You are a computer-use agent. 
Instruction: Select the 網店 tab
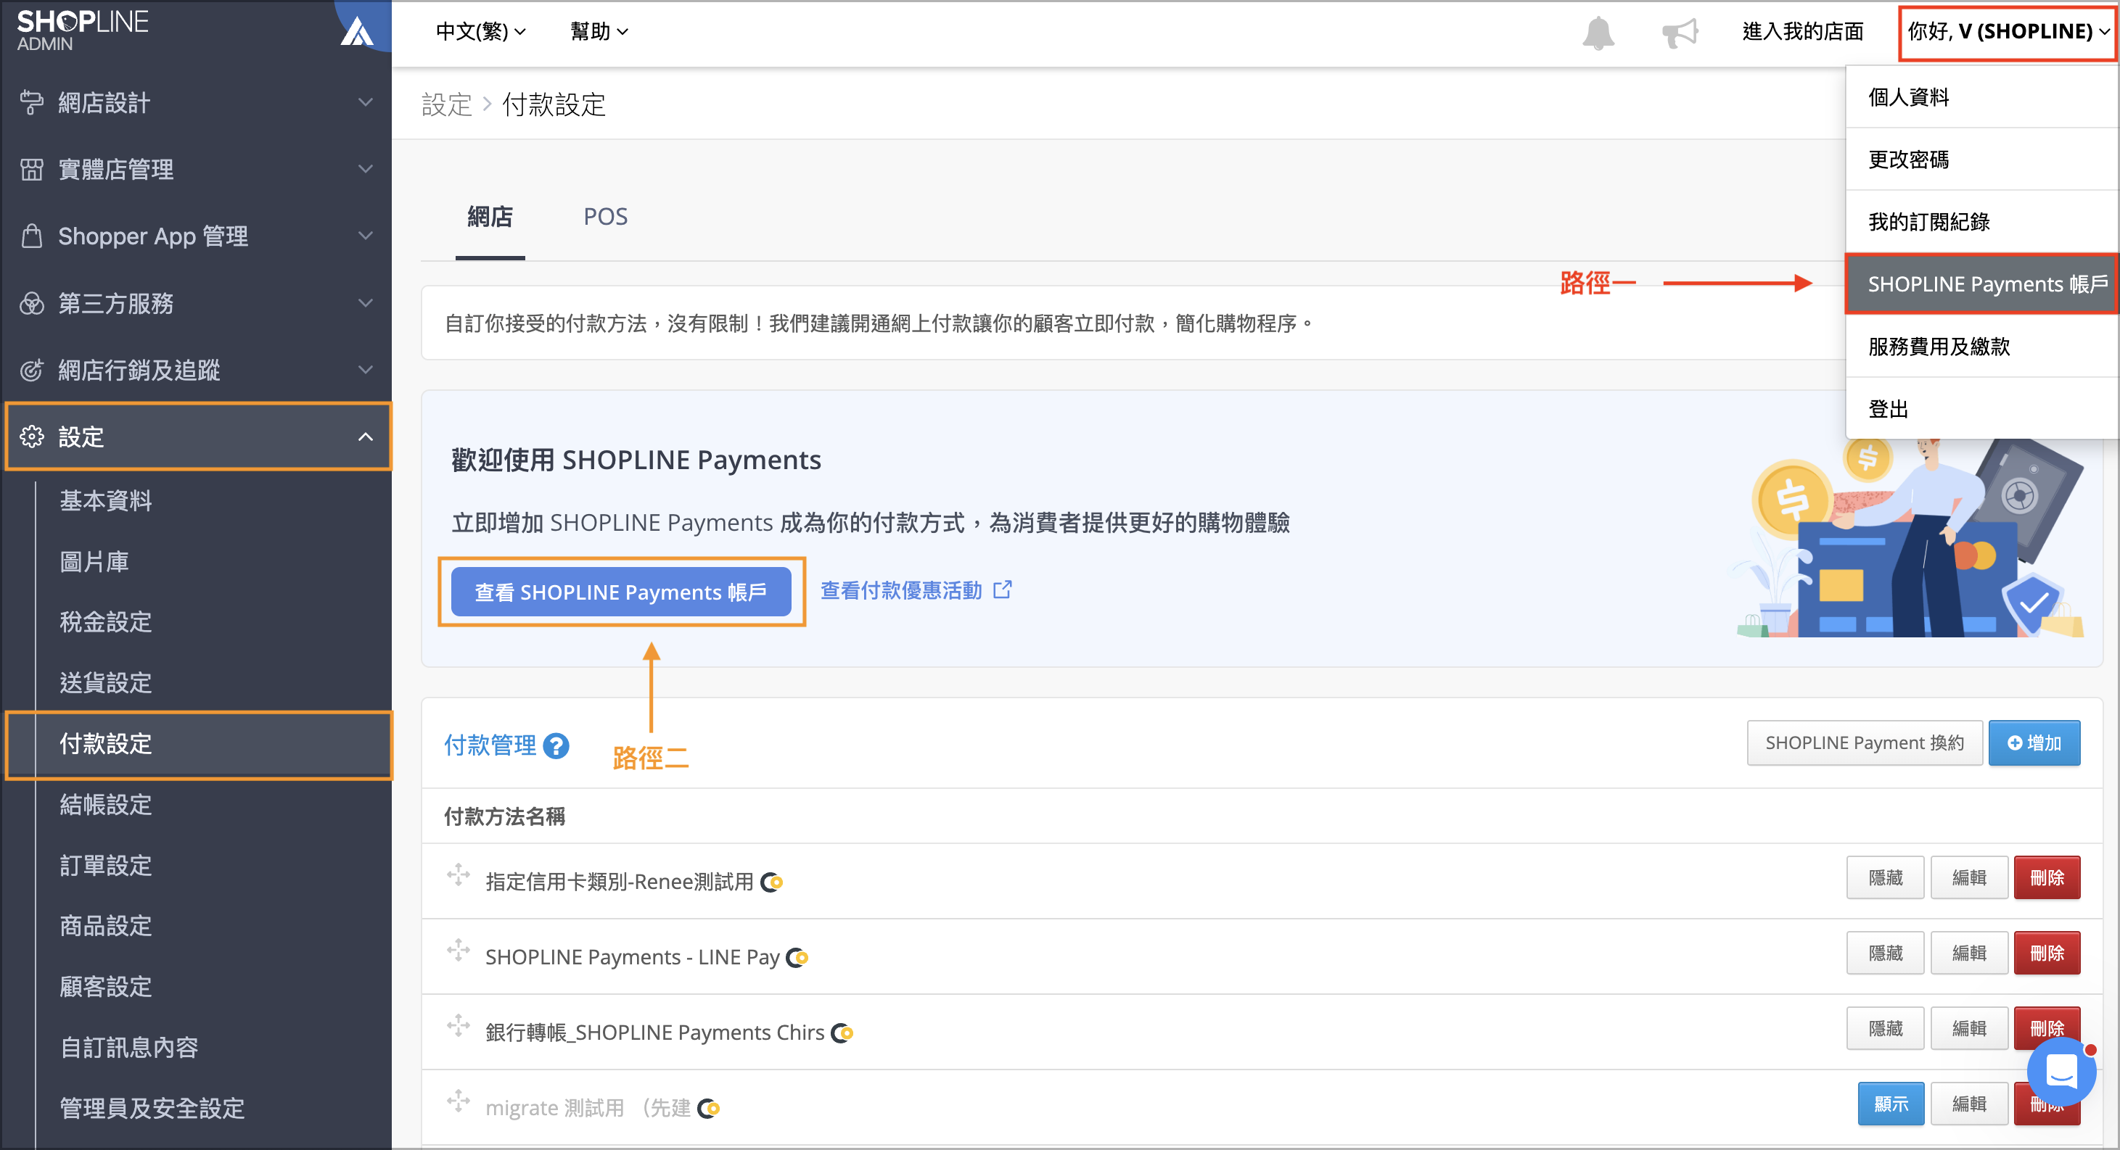click(490, 216)
